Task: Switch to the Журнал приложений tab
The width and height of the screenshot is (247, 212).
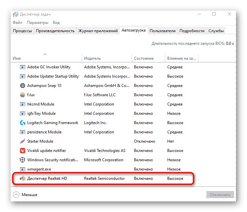Action: (x=98, y=31)
